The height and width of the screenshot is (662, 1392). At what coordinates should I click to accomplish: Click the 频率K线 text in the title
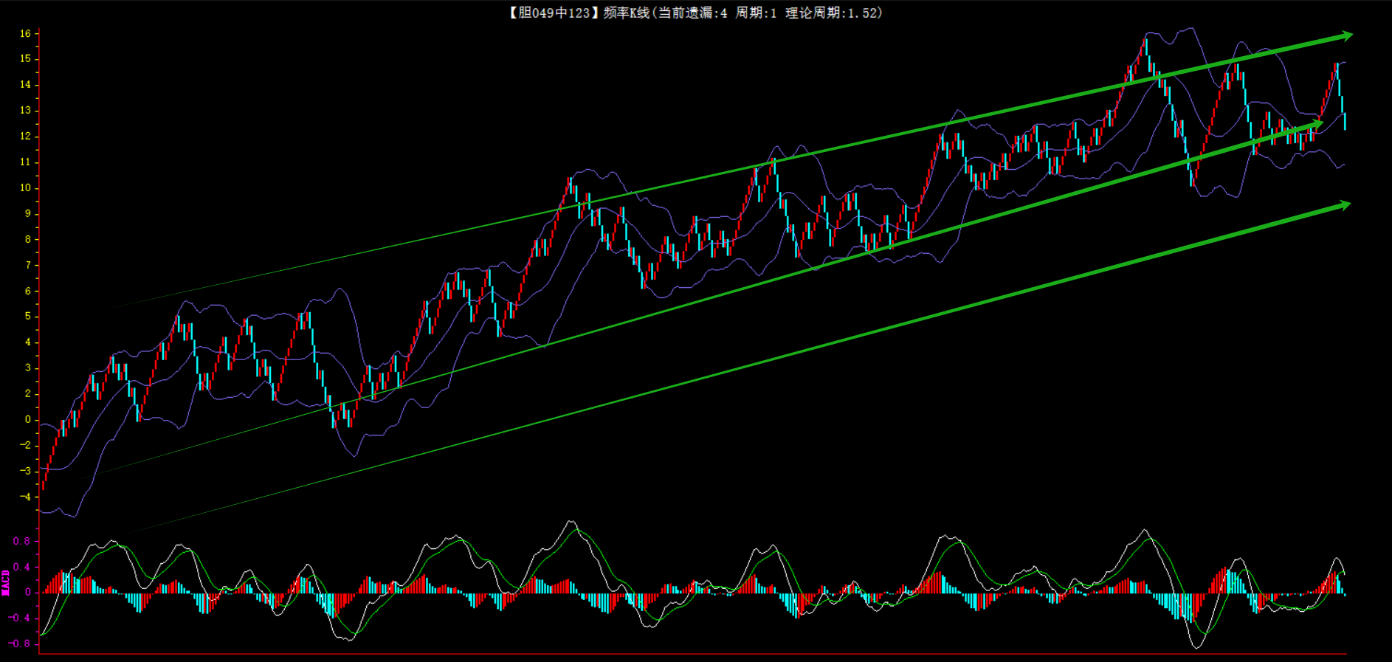pyautogui.click(x=626, y=13)
